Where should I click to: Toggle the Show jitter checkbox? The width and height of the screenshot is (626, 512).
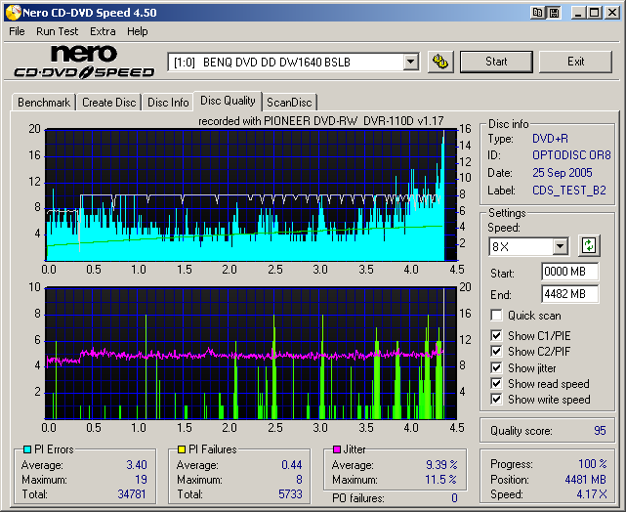pos(497,367)
